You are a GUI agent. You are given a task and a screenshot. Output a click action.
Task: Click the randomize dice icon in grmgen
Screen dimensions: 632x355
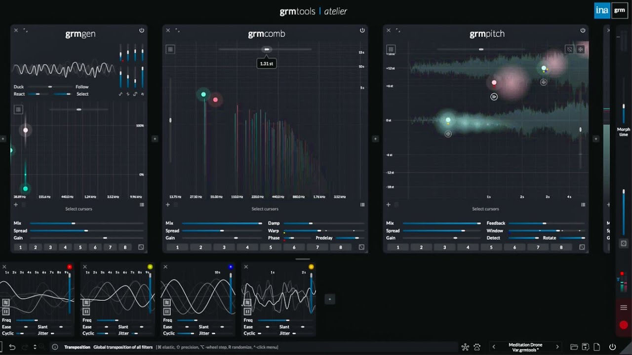[x=141, y=247]
